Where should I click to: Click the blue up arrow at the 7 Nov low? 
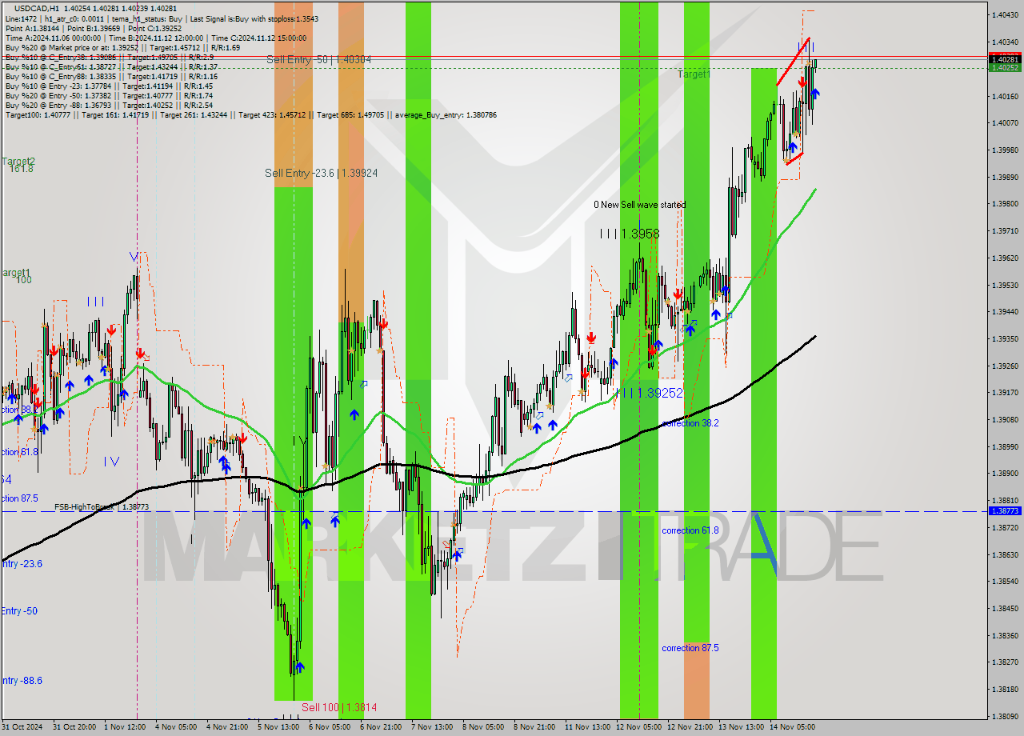click(457, 554)
